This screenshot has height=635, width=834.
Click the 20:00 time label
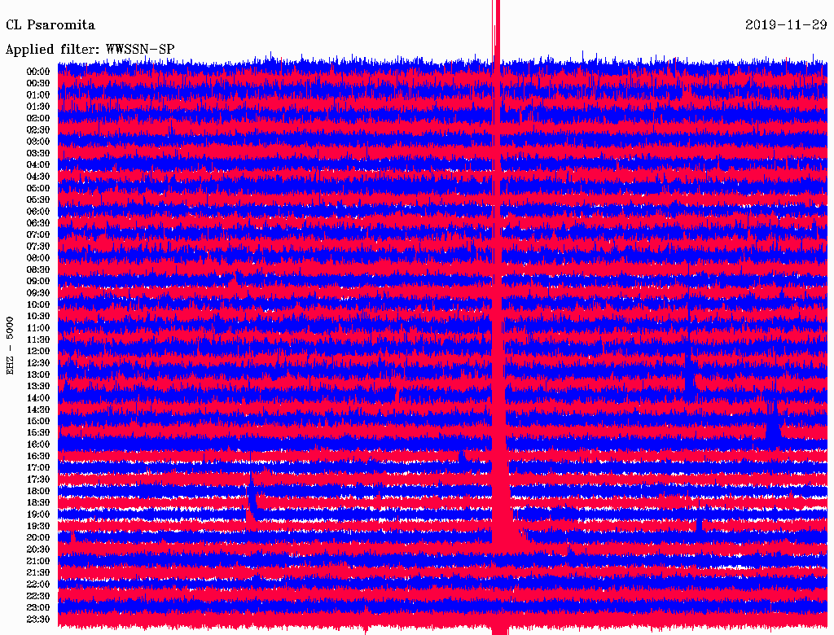point(38,537)
